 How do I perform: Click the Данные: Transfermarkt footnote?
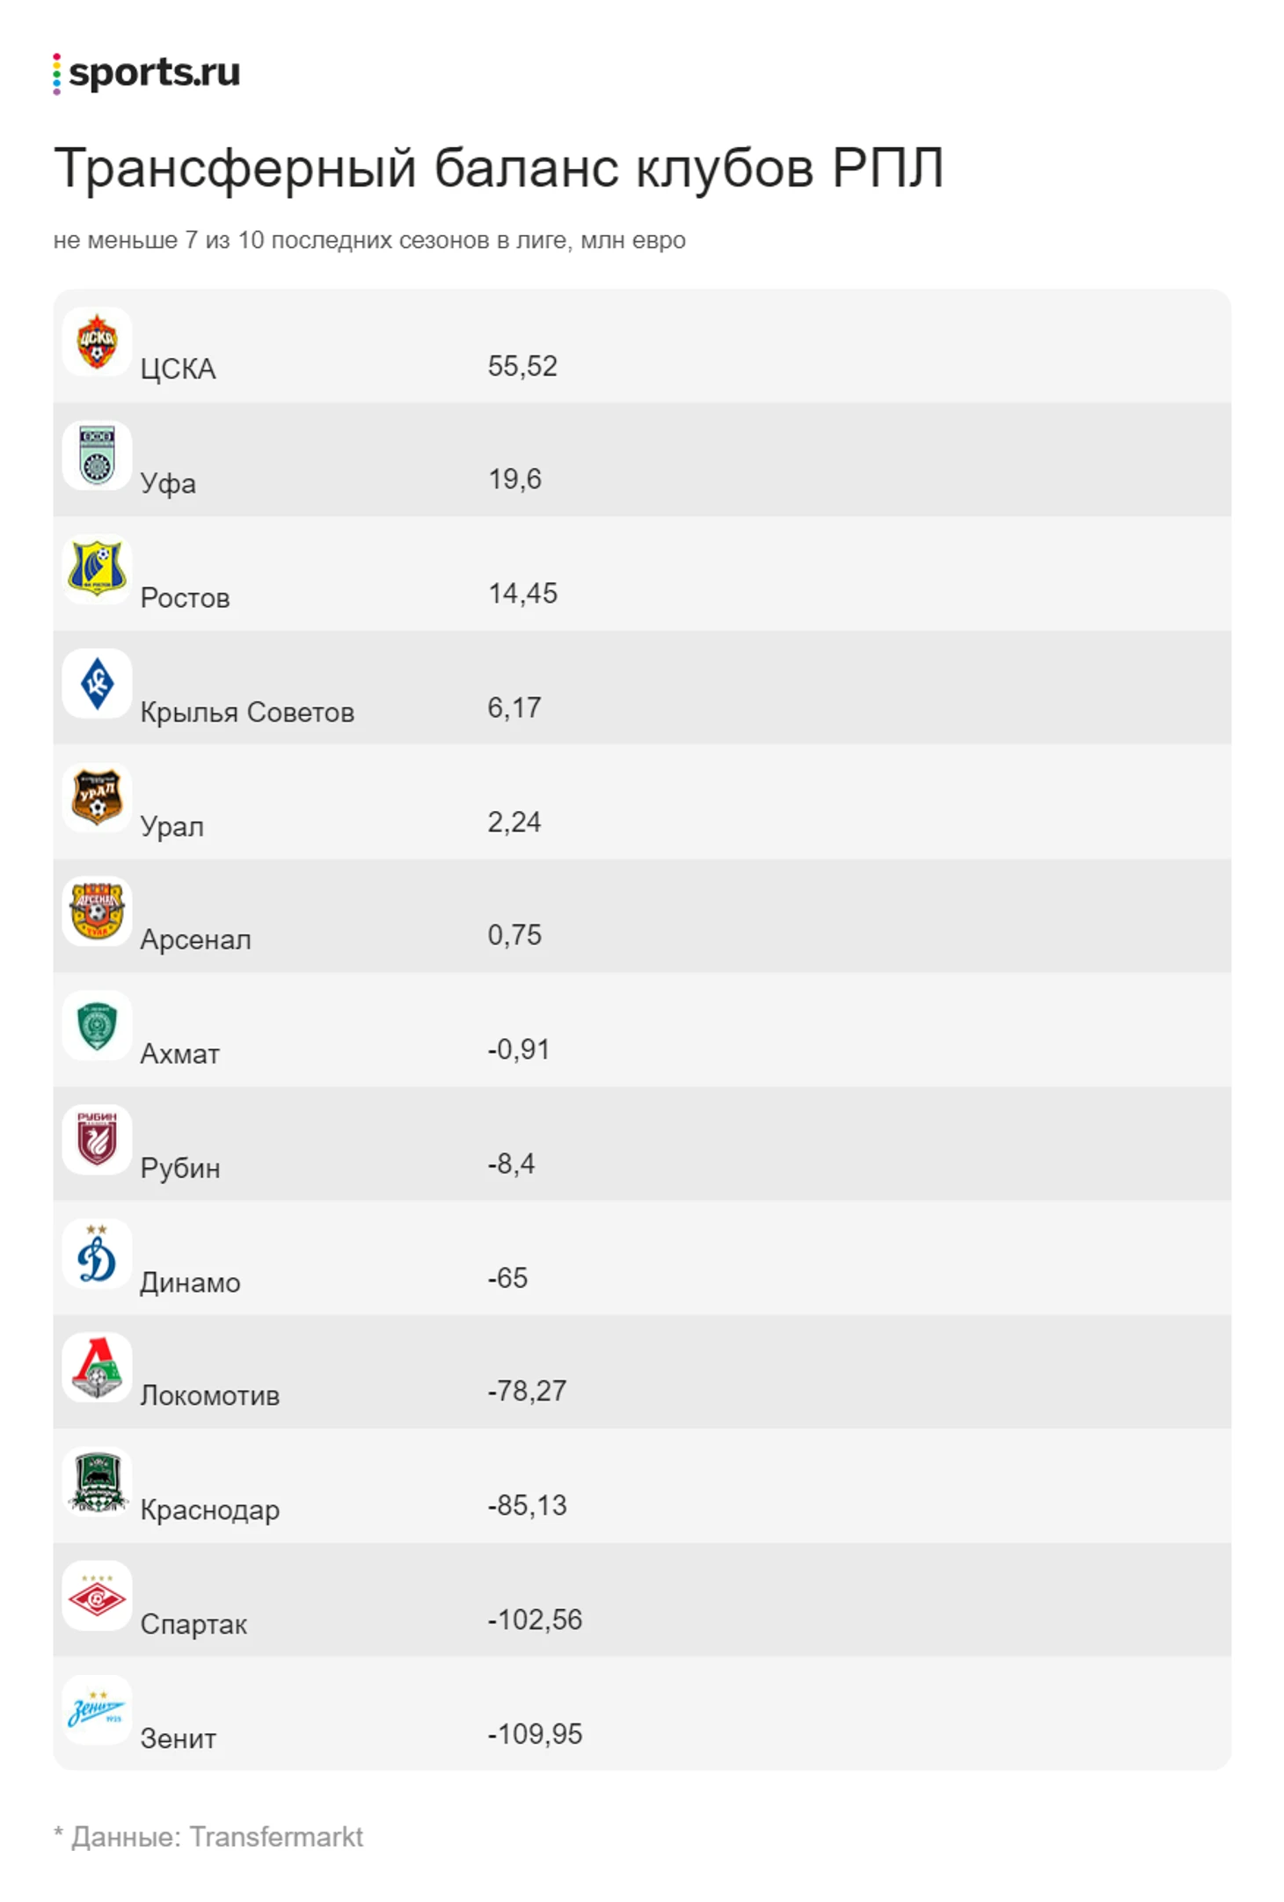coord(209,1837)
